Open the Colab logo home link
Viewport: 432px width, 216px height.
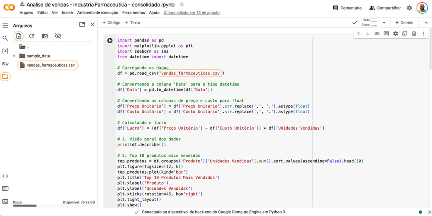coord(9,8)
